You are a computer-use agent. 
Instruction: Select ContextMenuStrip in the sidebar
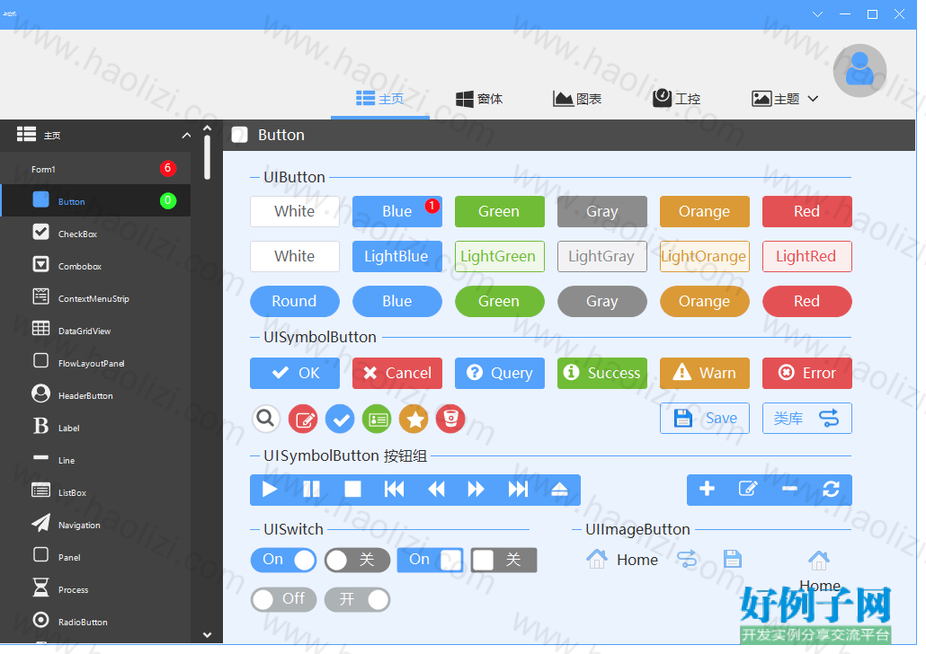[95, 298]
